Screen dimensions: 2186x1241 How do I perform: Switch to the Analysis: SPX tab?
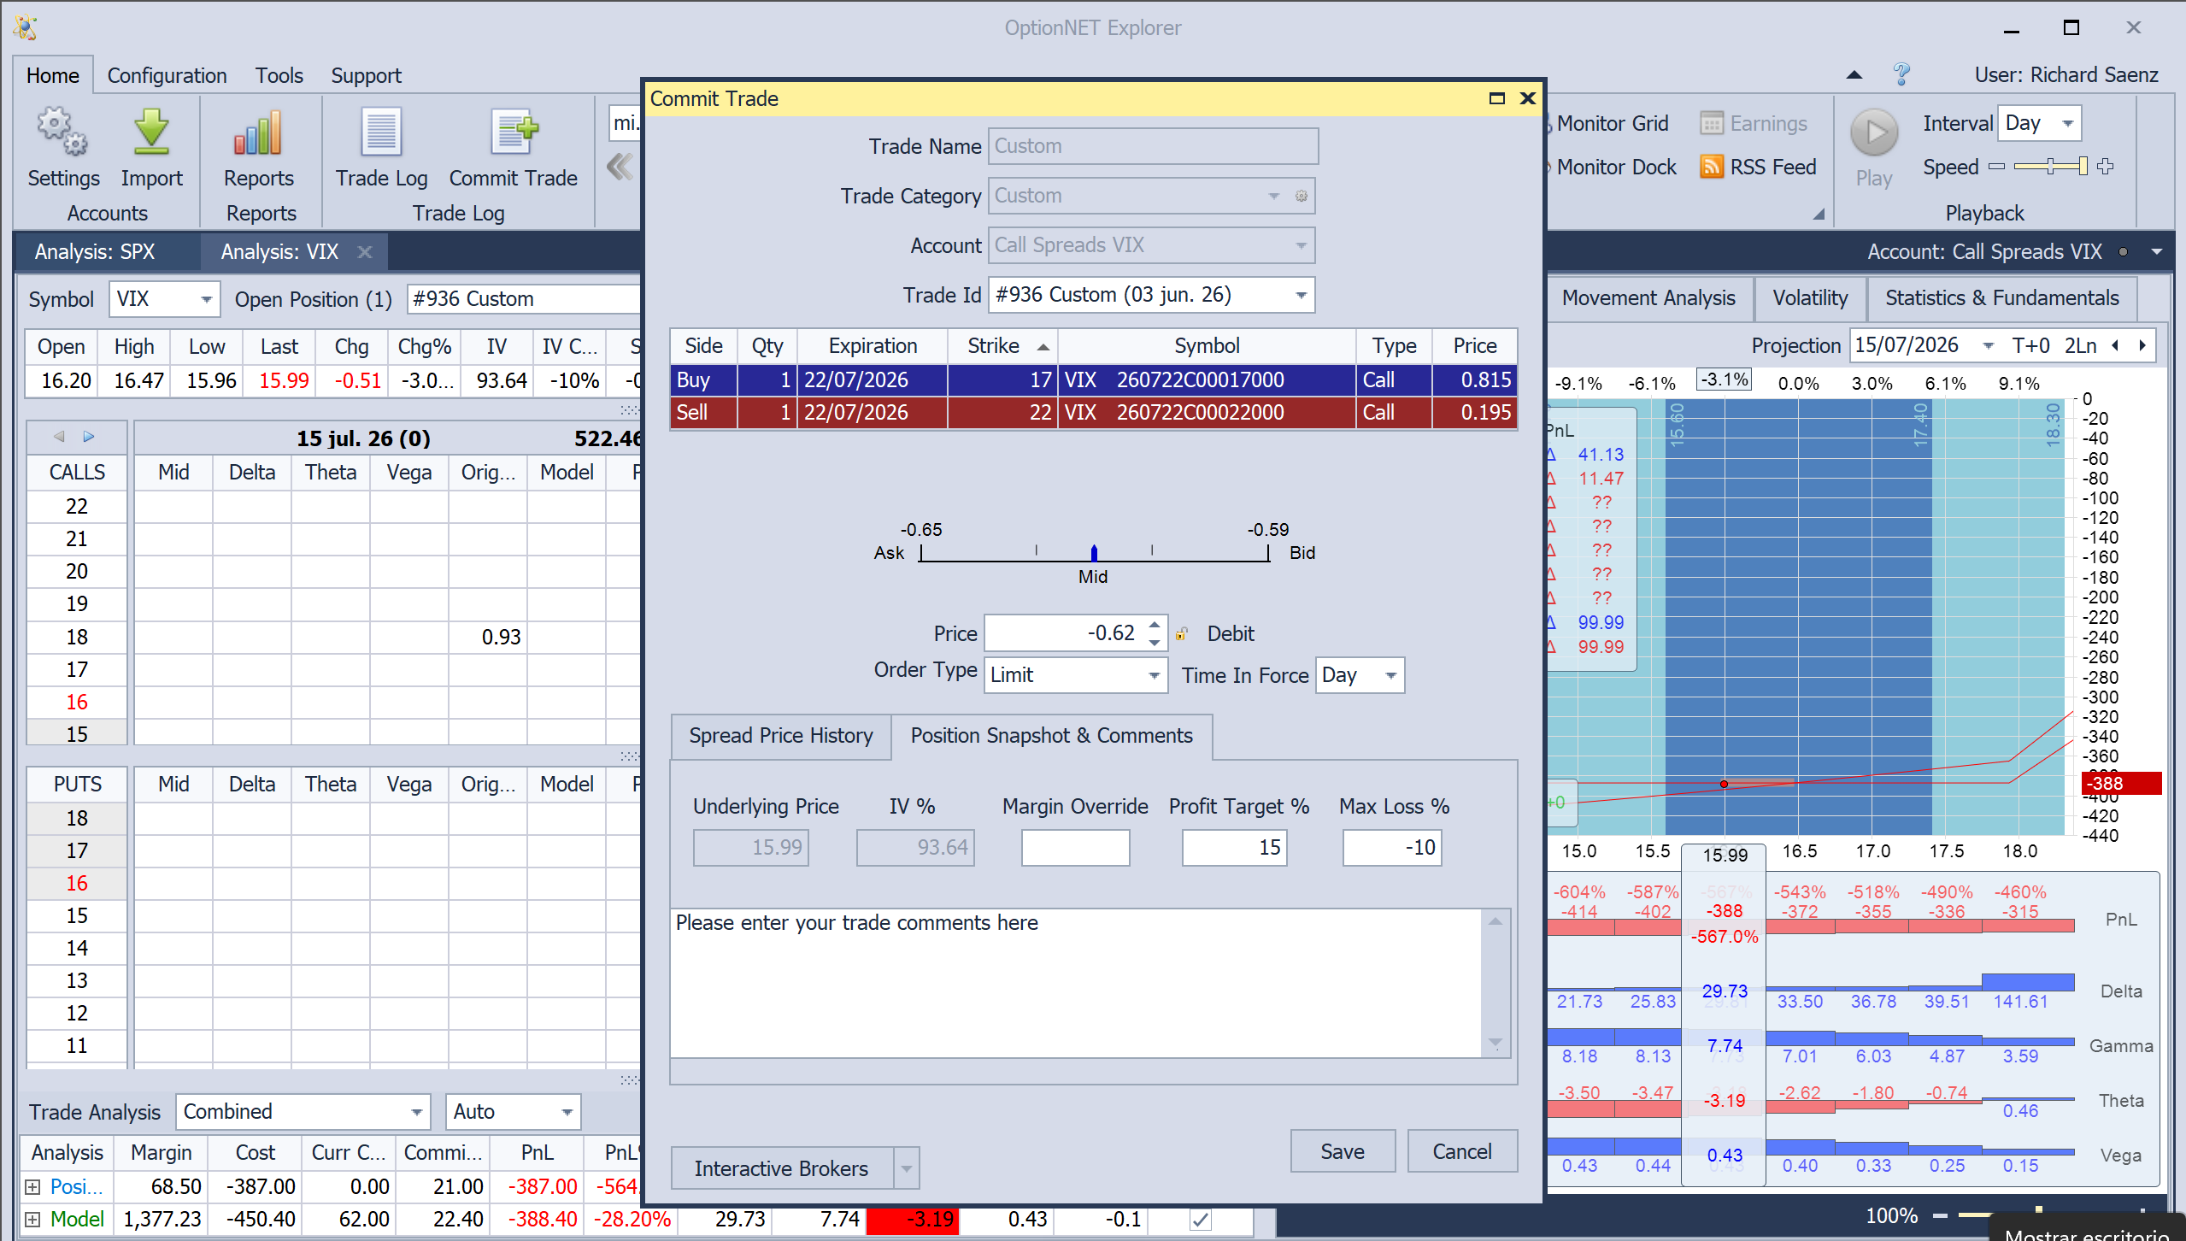tap(94, 252)
